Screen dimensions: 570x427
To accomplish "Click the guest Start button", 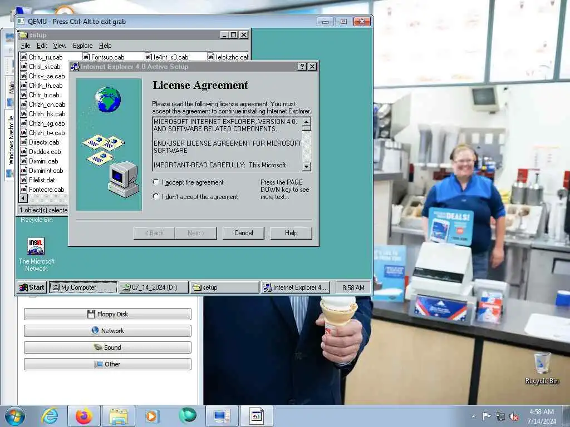I will (x=32, y=287).
